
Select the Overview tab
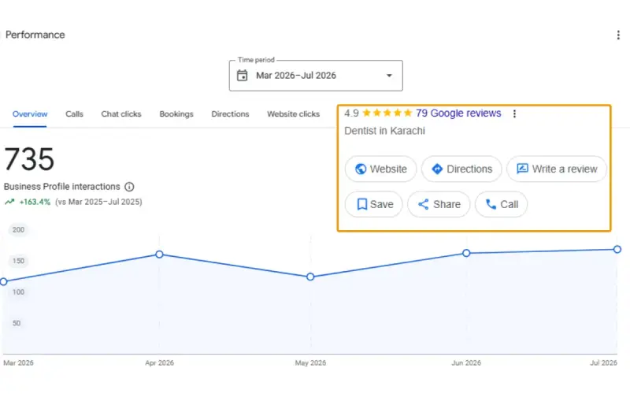[30, 114]
